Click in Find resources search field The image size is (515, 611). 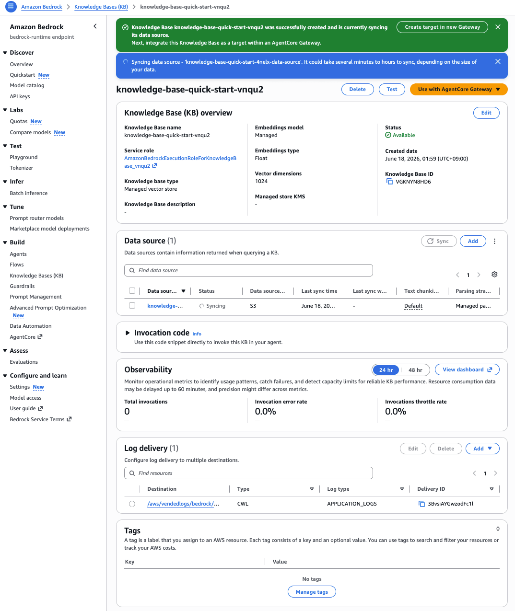pos(248,473)
